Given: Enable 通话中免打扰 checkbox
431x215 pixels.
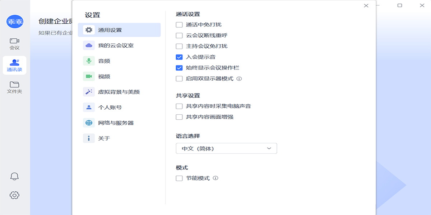Looking at the screenshot, I should click(x=179, y=25).
